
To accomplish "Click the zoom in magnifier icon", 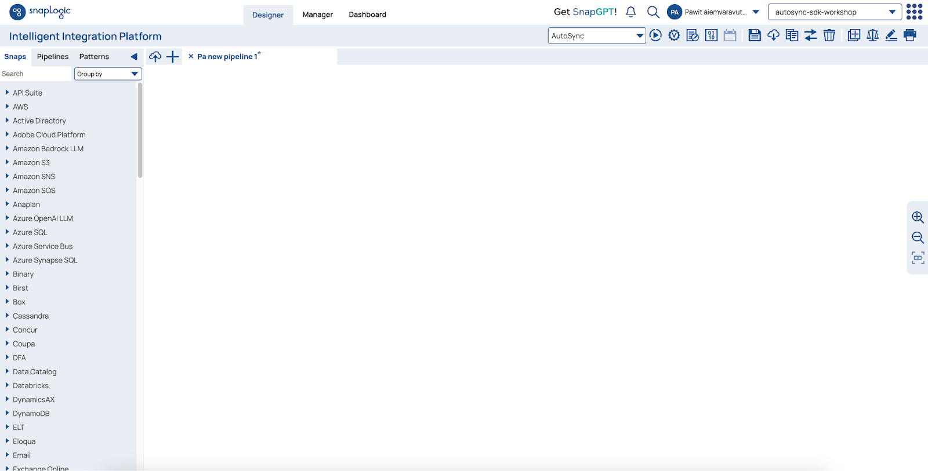I will (918, 217).
